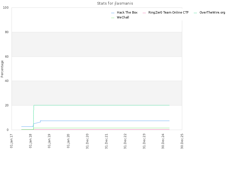Viewport: 231px width, 173px height.
Task: Click the Hack The Box legend label
Action: click(127, 12)
